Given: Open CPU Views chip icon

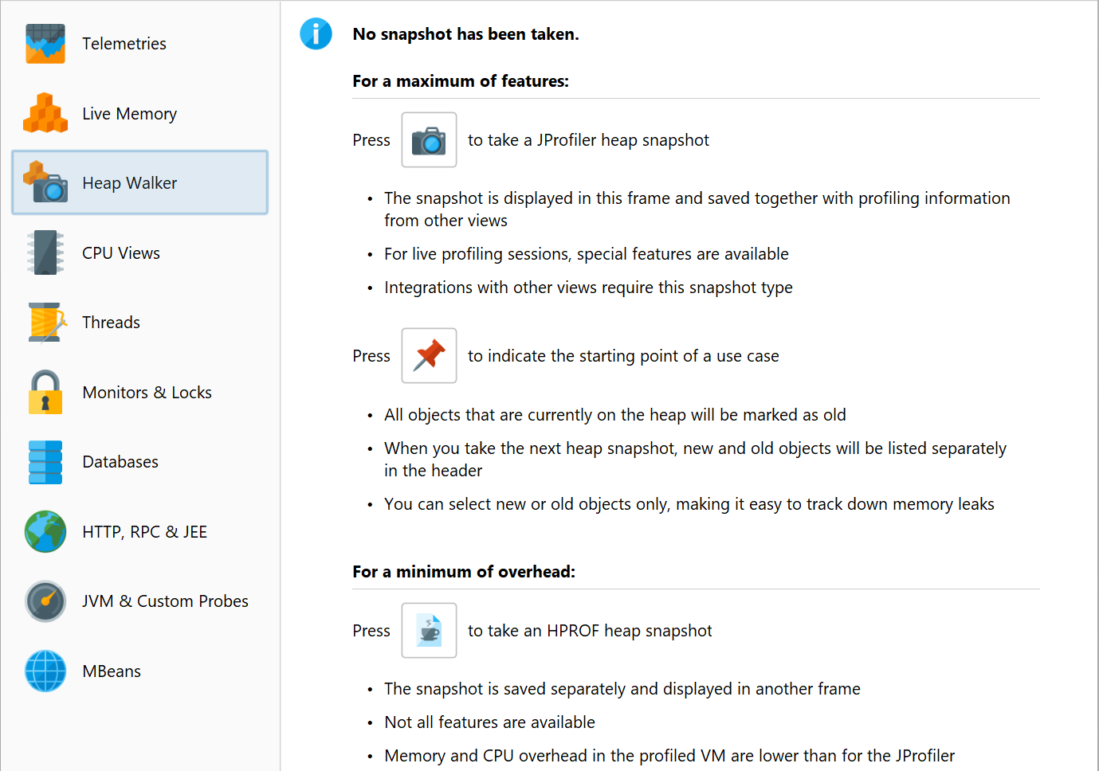Looking at the screenshot, I should coord(45,252).
